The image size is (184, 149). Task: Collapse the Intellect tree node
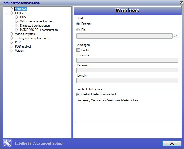[7, 13]
